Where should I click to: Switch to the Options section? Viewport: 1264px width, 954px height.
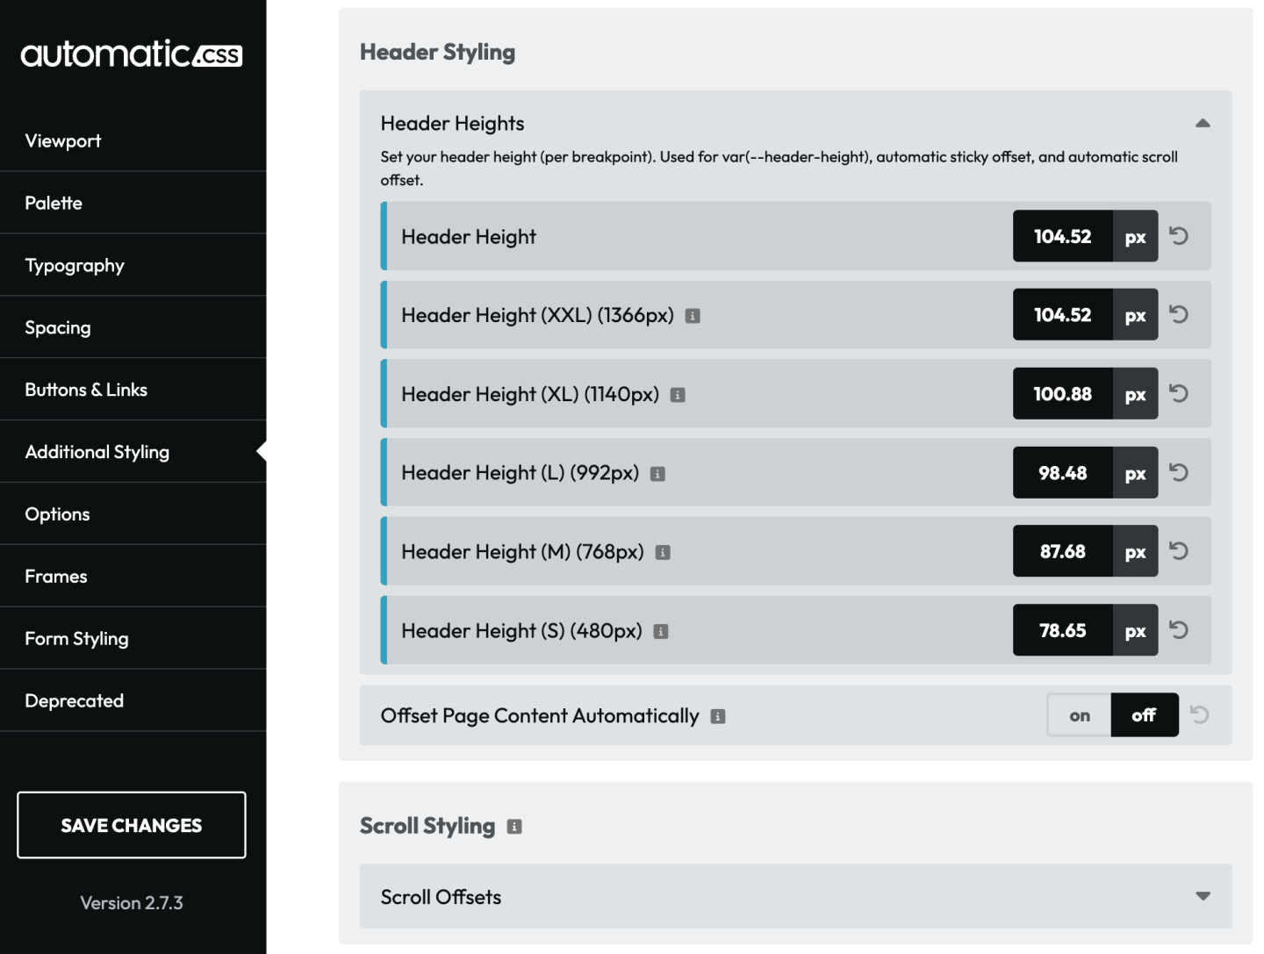click(57, 514)
